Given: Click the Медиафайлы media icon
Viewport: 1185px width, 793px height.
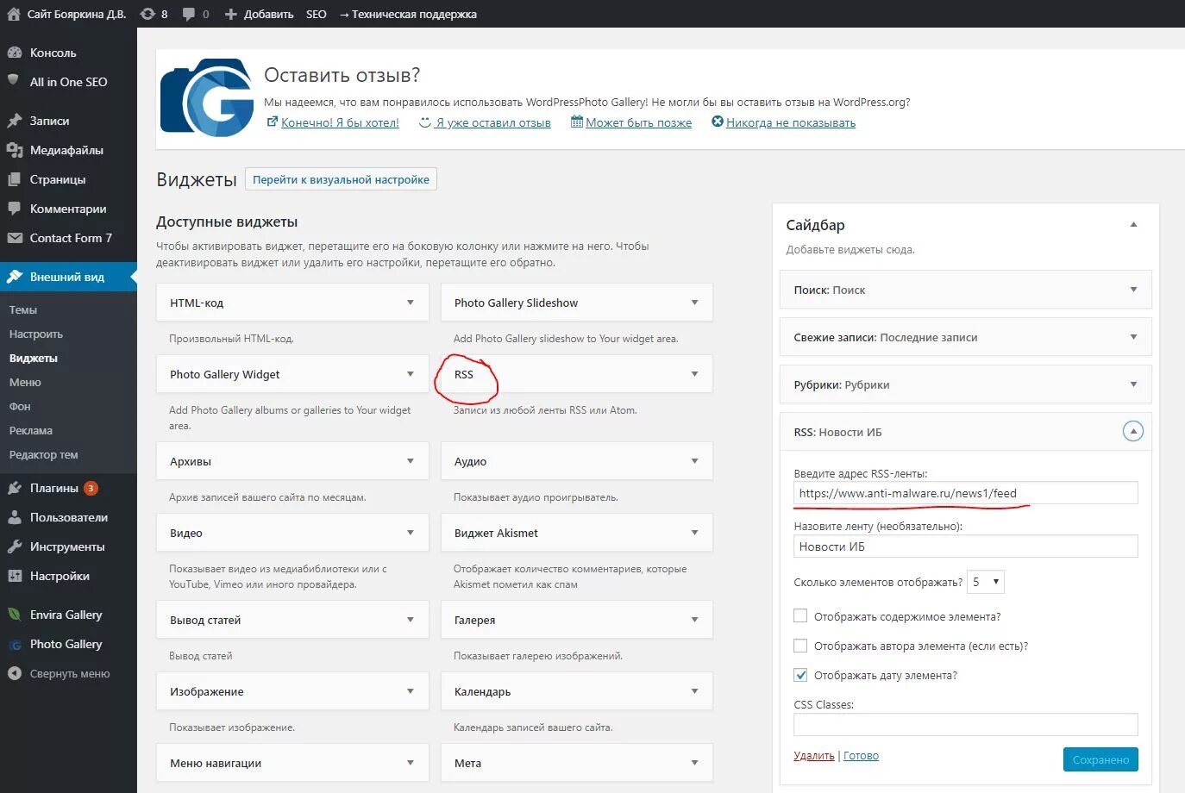Looking at the screenshot, I should [15, 150].
